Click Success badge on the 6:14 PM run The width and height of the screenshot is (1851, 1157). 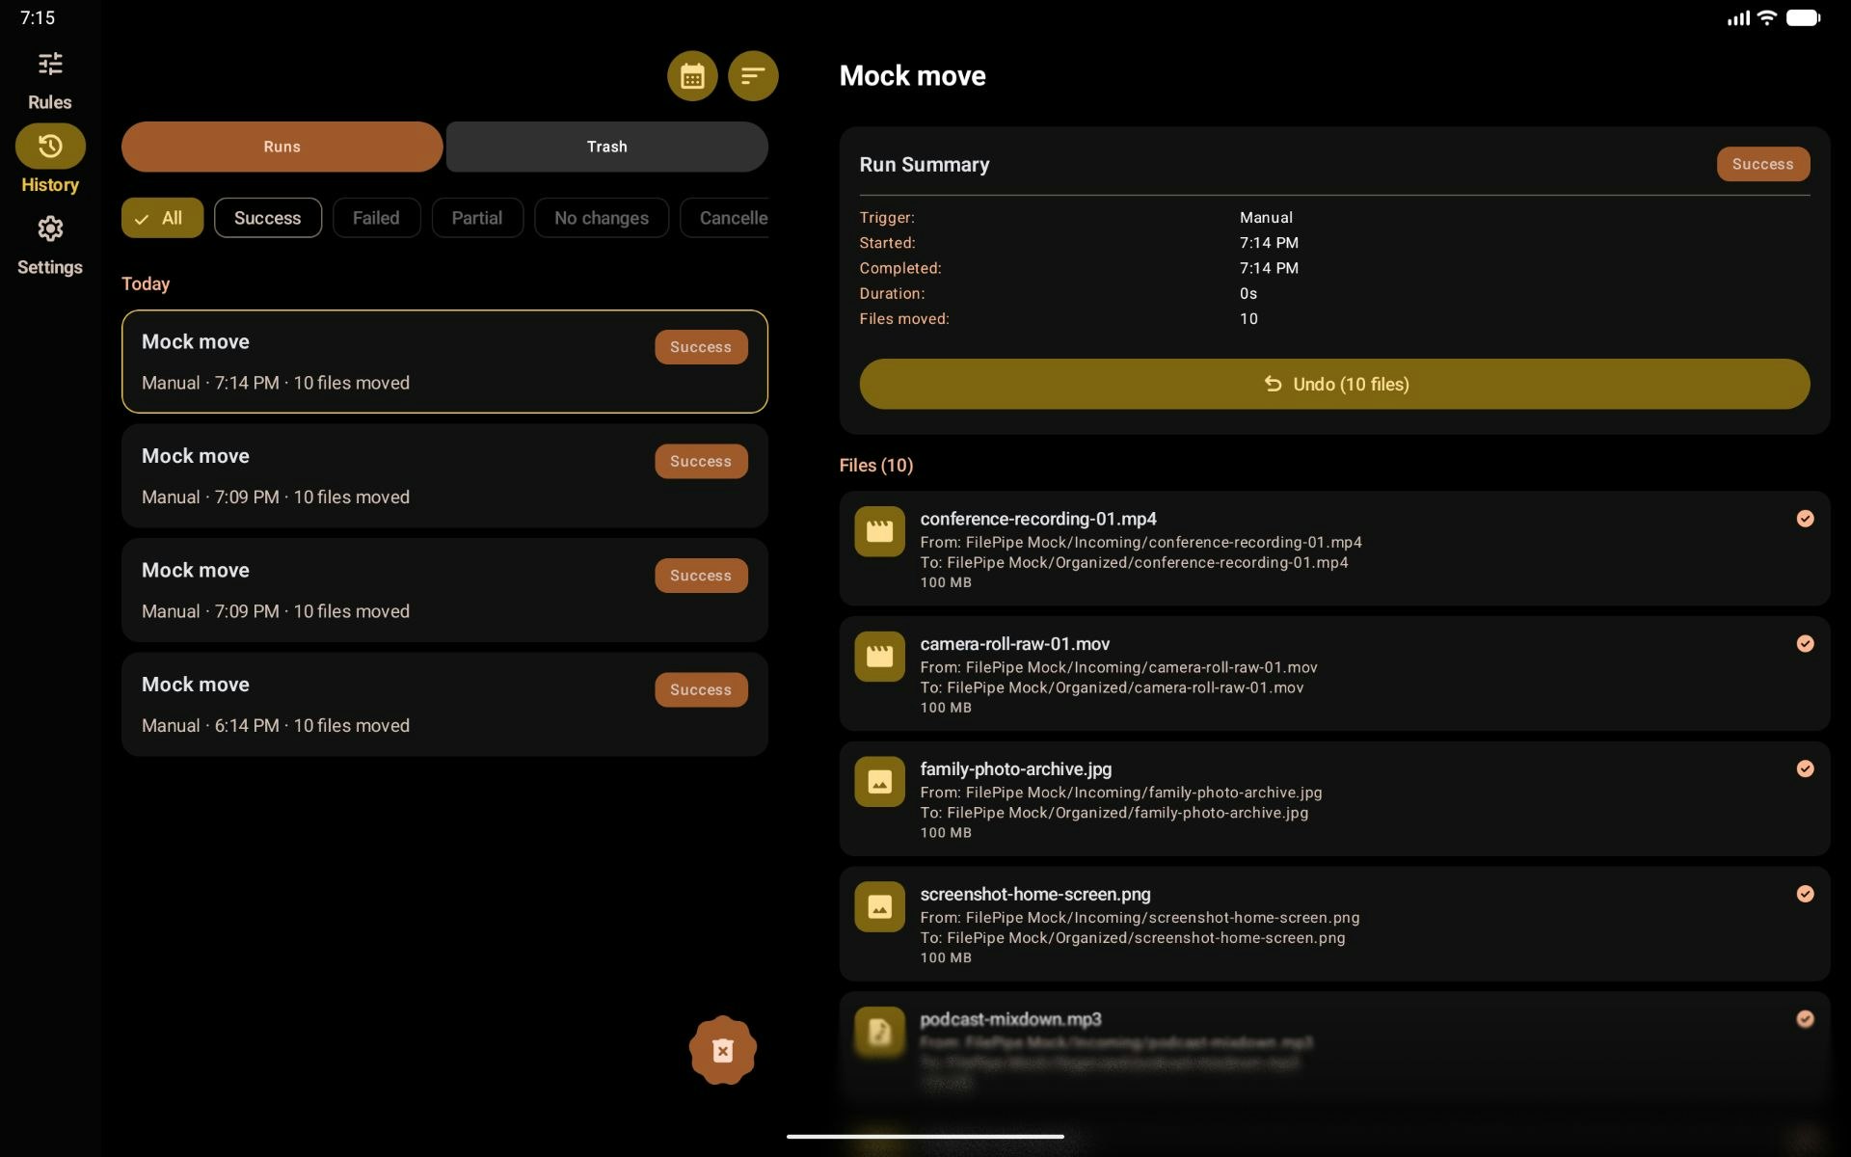coord(701,690)
